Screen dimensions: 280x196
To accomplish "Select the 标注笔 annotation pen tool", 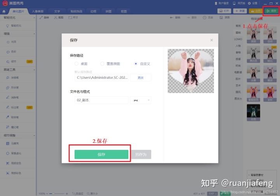I will tap(12, 107).
